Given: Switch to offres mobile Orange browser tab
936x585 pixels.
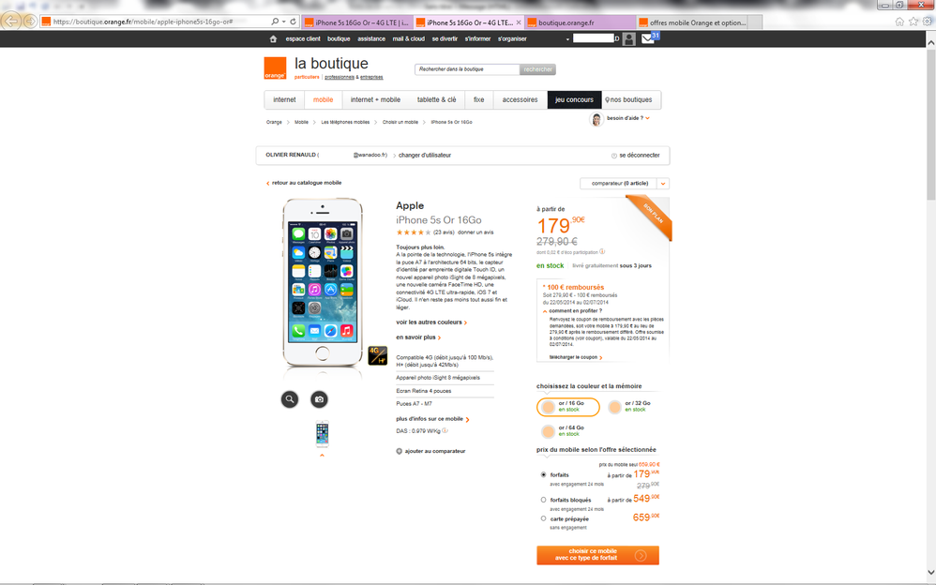Looking at the screenshot, I should (x=692, y=22).
